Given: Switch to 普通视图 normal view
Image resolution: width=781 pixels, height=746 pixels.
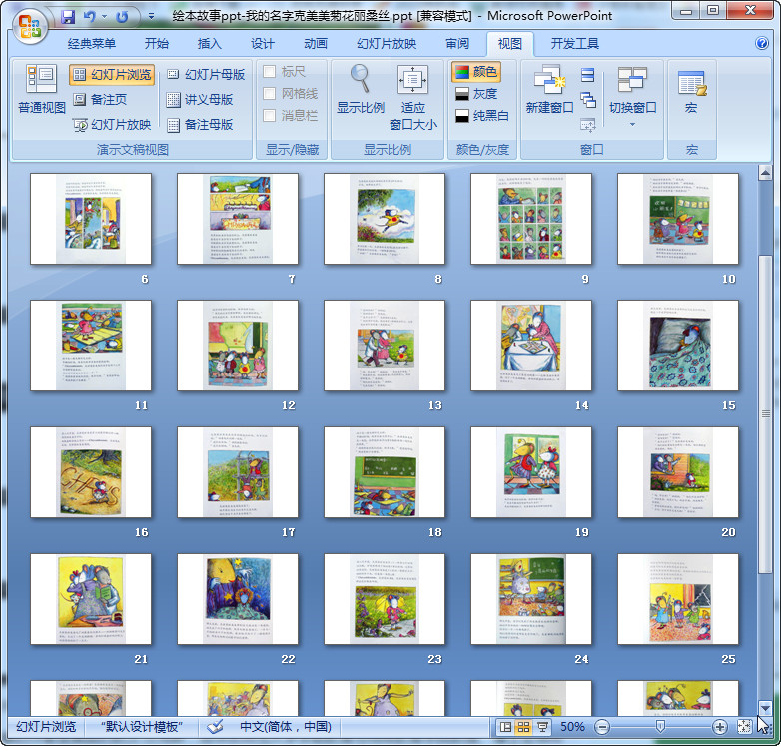Looking at the screenshot, I should click(x=41, y=89).
